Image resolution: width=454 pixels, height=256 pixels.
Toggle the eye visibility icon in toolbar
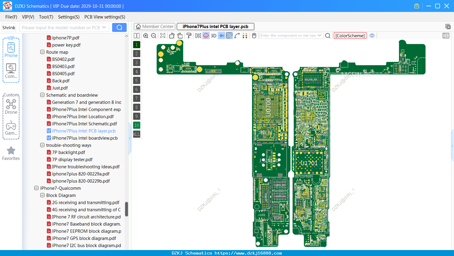pos(372,36)
